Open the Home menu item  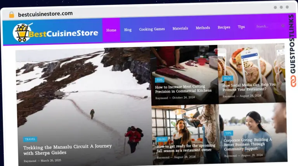111,30
